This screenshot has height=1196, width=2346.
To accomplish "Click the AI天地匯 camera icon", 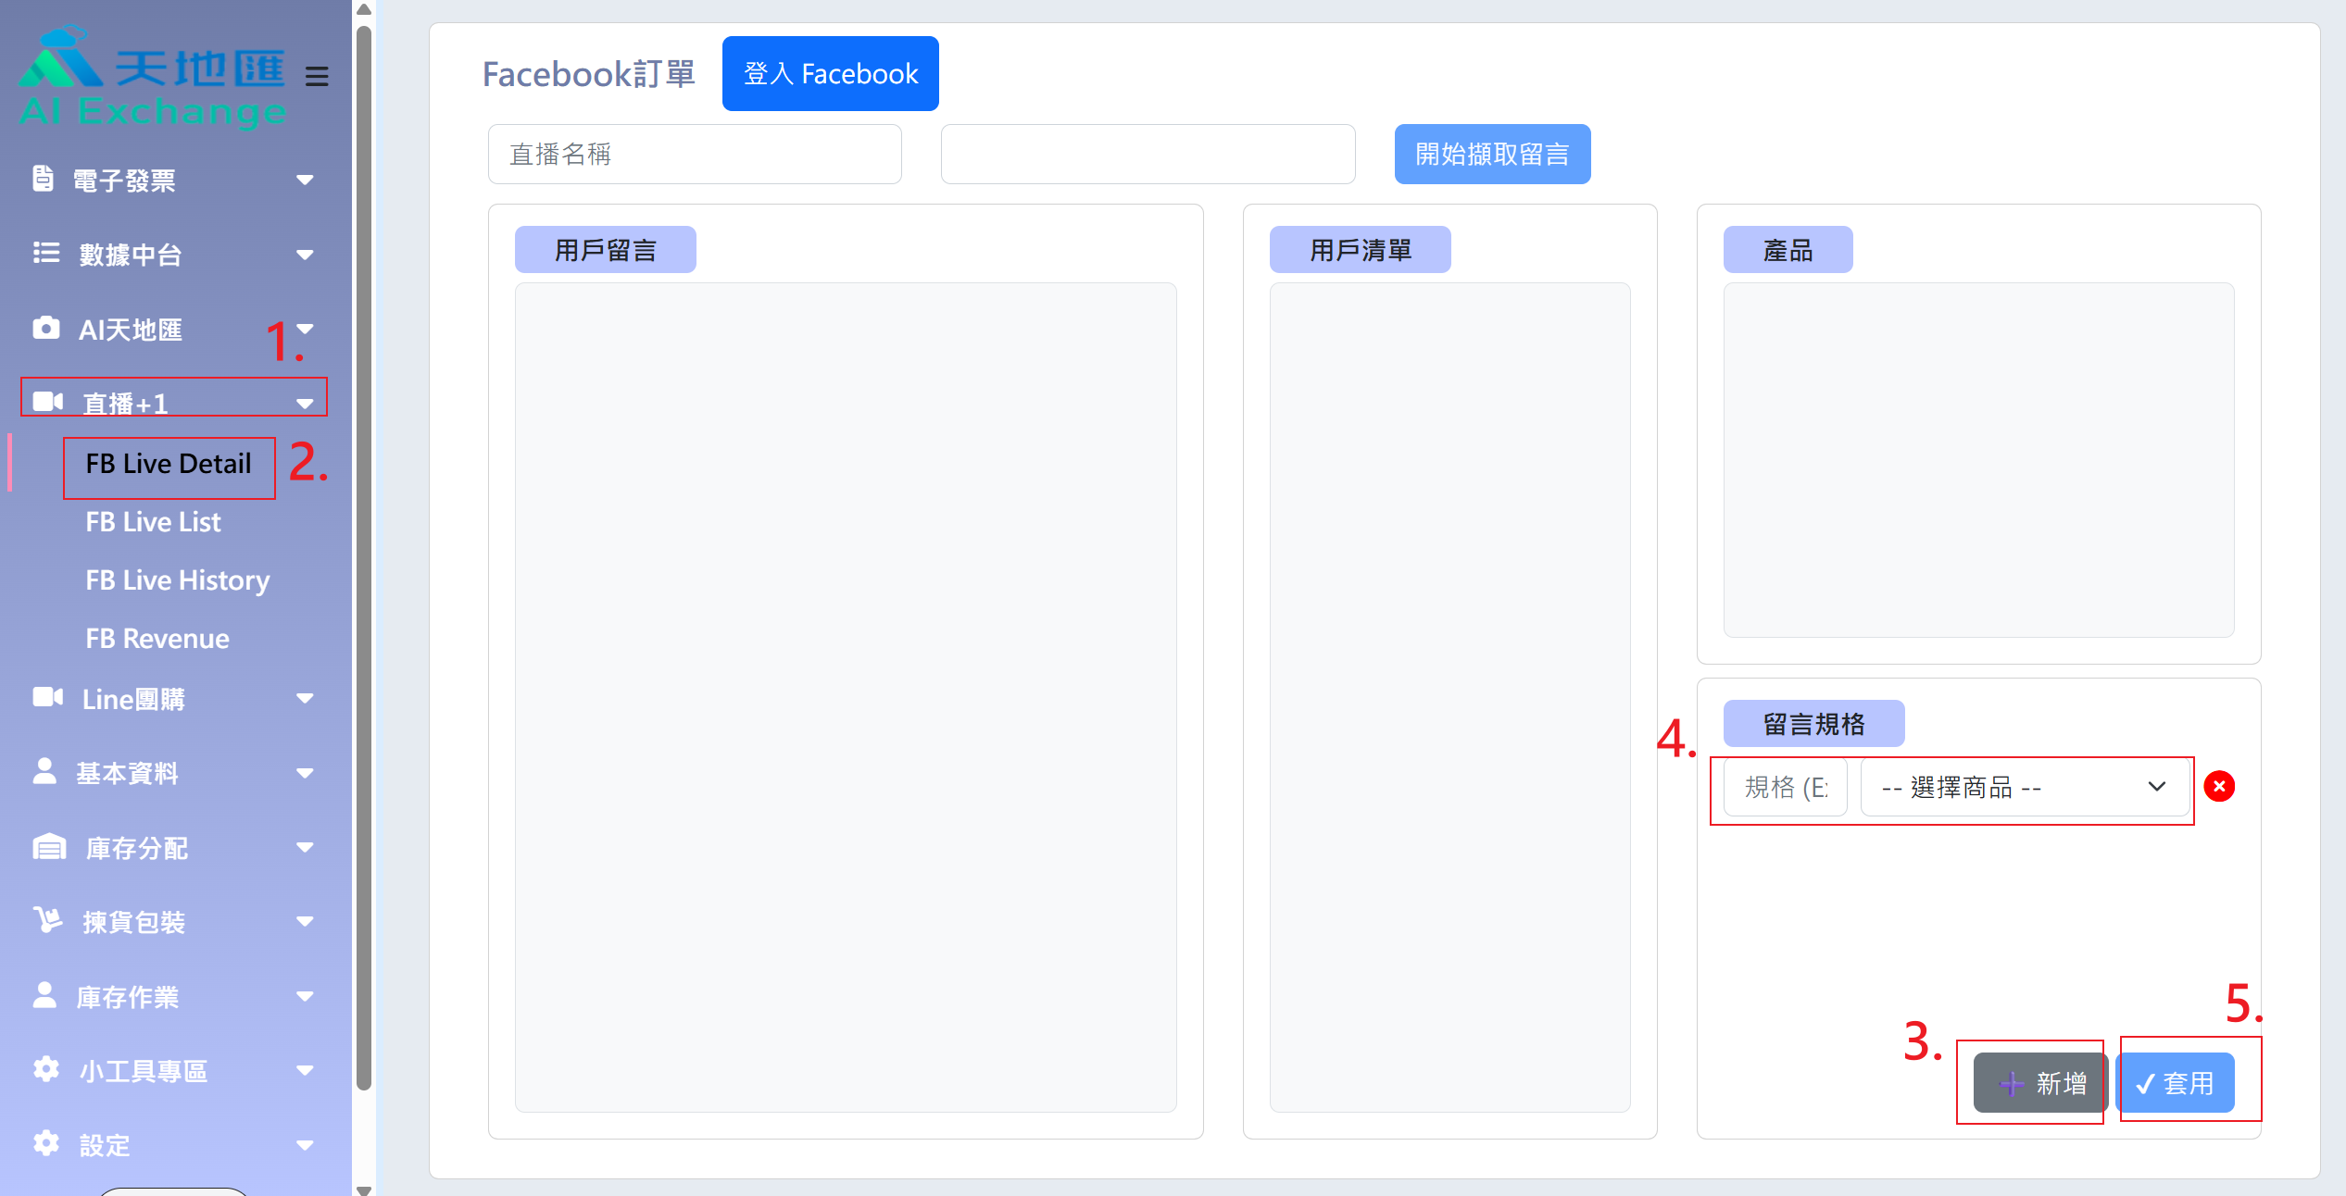I will coord(45,329).
